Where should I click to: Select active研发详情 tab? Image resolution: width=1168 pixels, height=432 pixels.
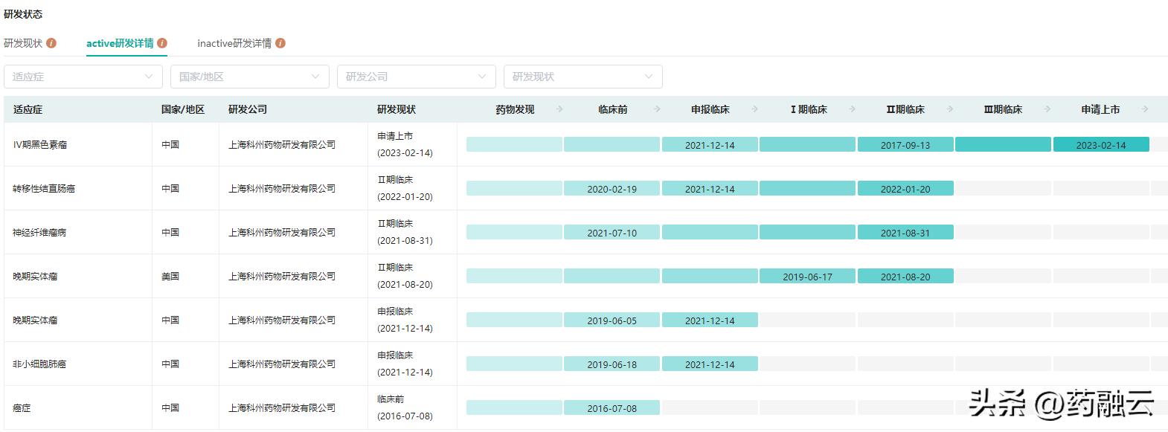pyautogui.click(x=120, y=43)
